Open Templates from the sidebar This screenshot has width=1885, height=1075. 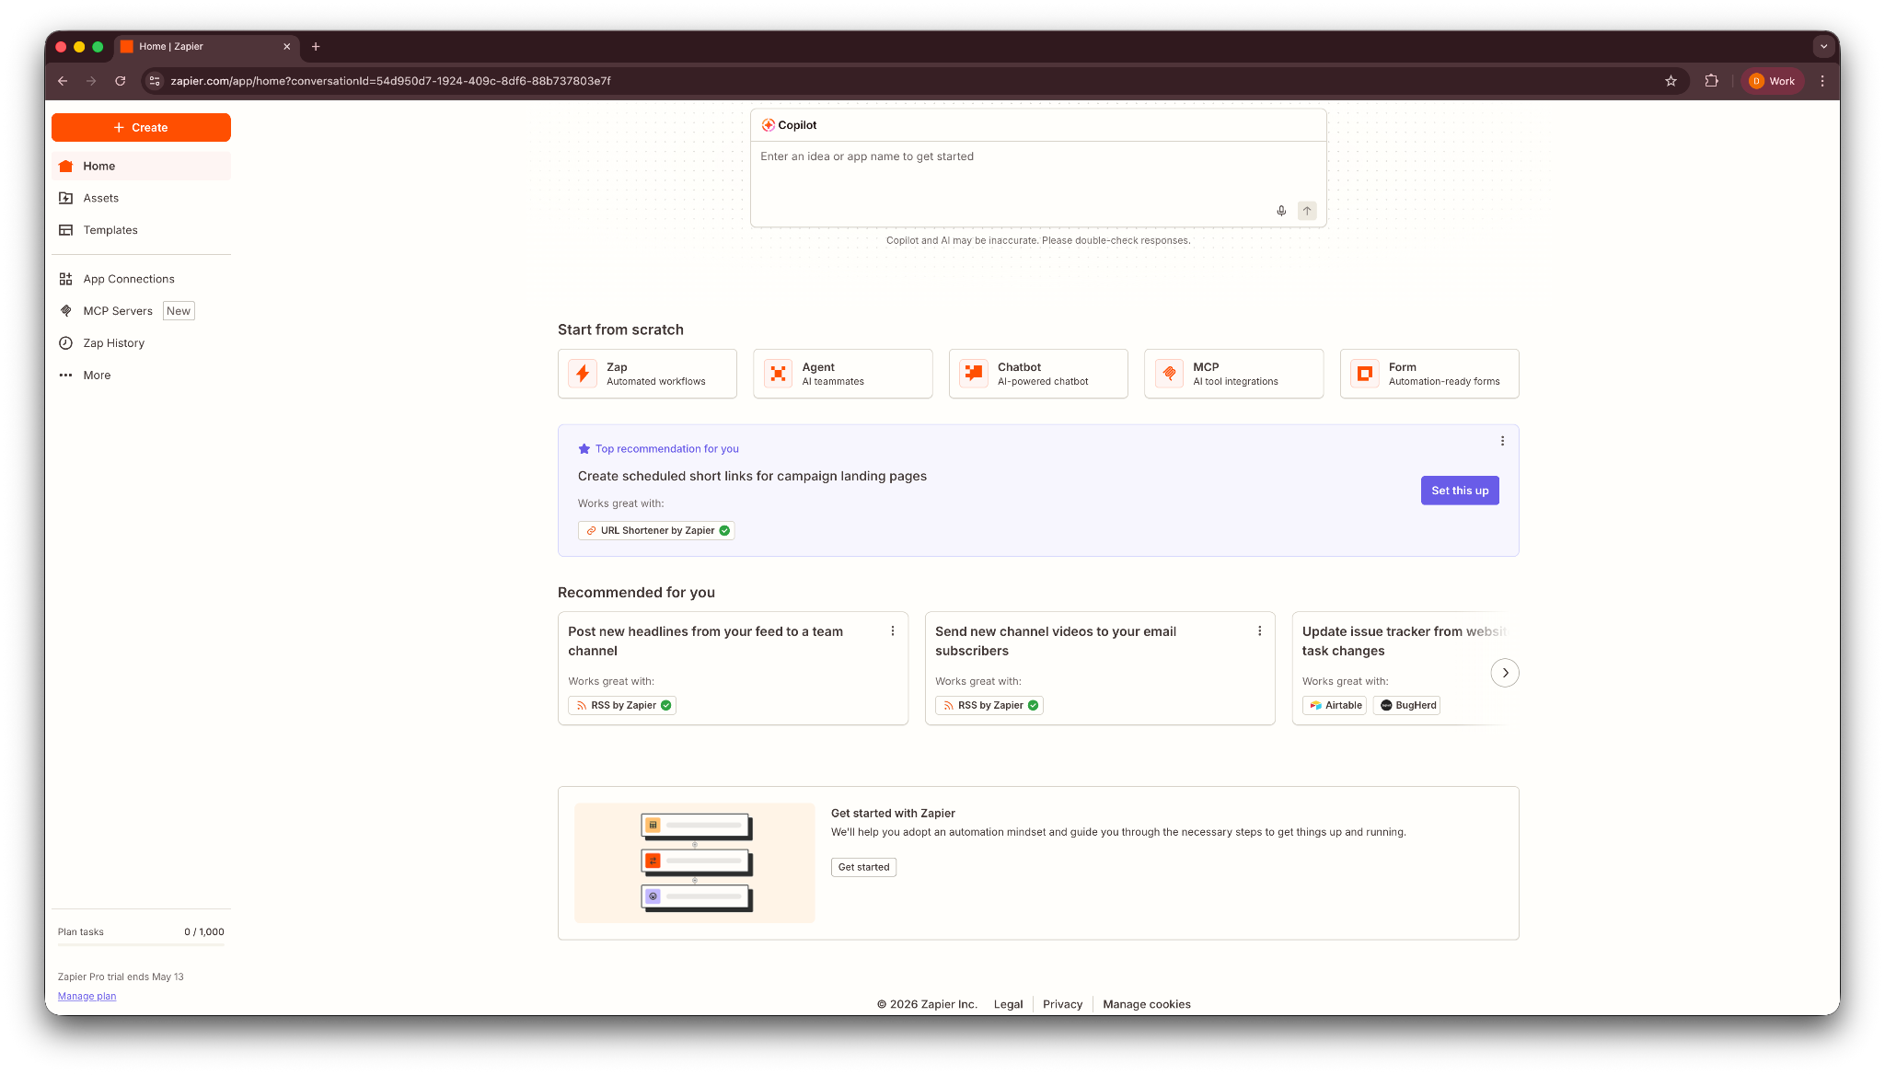click(x=141, y=230)
